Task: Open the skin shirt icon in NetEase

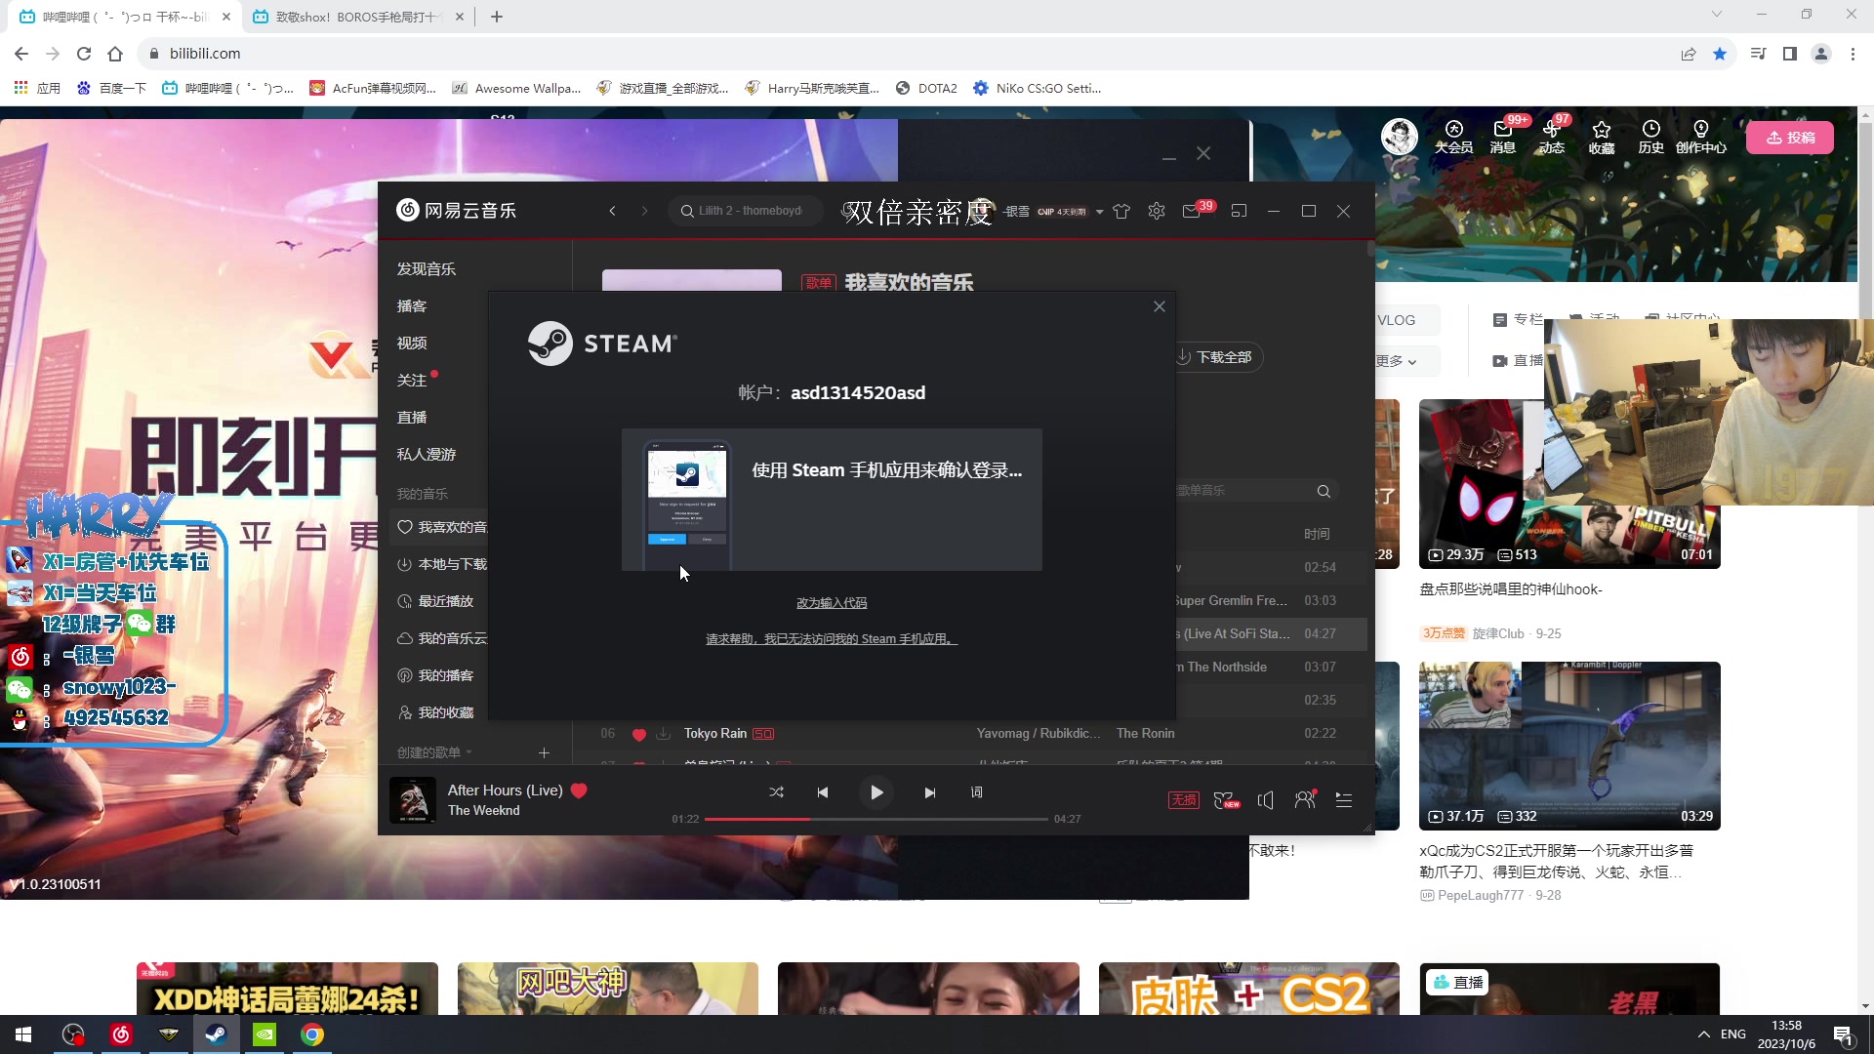Action: (1121, 211)
